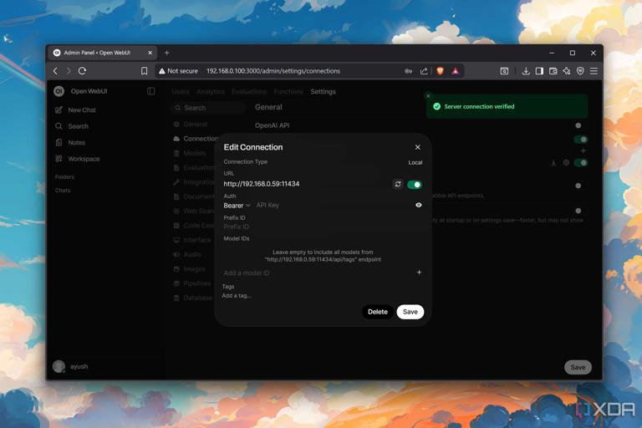Reload the page with the refresh button
The height and width of the screenshot is (428, 642).
(x=82, y=71)
